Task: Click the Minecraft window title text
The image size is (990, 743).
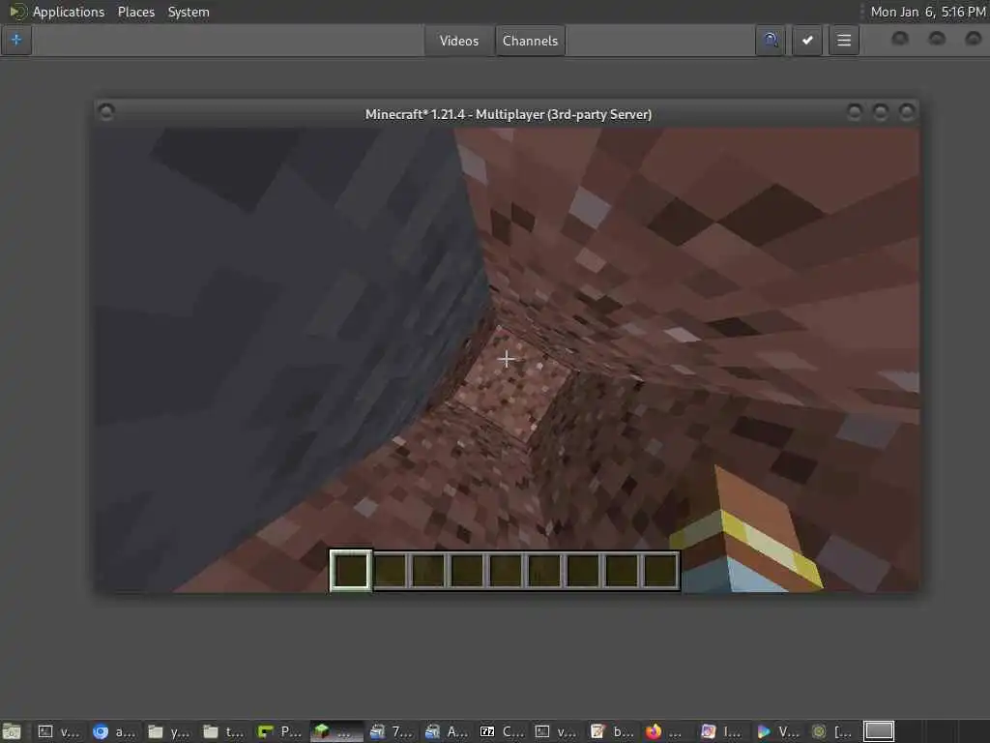Action: tap(509, 114)
